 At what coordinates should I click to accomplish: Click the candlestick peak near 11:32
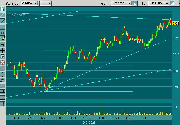(124, 29)
